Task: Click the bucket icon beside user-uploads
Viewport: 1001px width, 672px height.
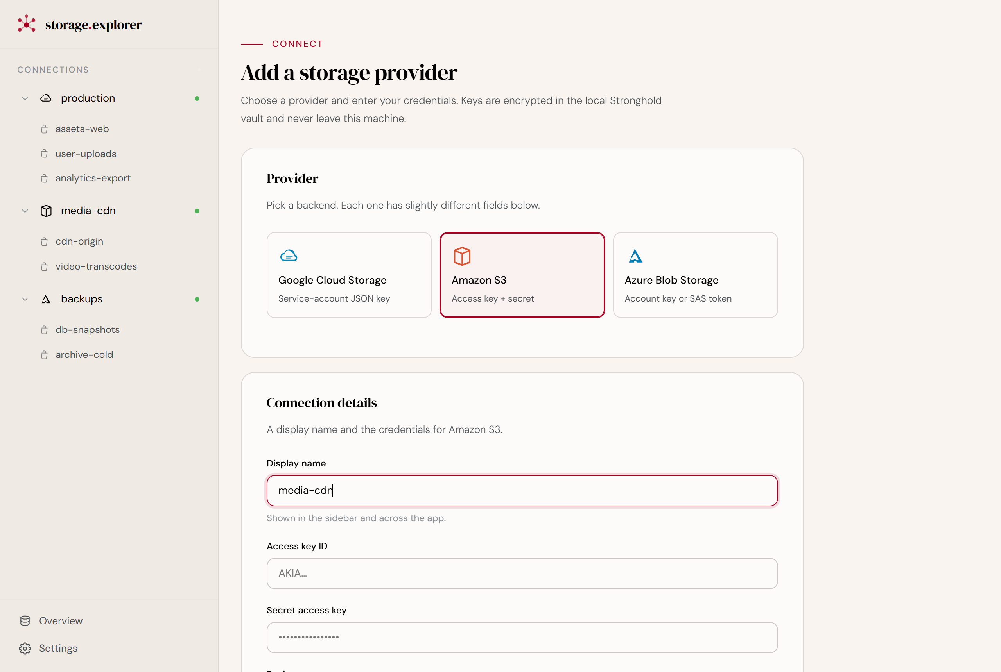Action: pyautogui.click(x=44, y=154)
